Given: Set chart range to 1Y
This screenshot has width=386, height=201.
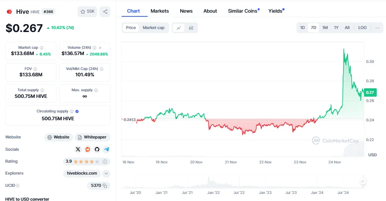Looking at the screenshot, I should pos(336,28).
